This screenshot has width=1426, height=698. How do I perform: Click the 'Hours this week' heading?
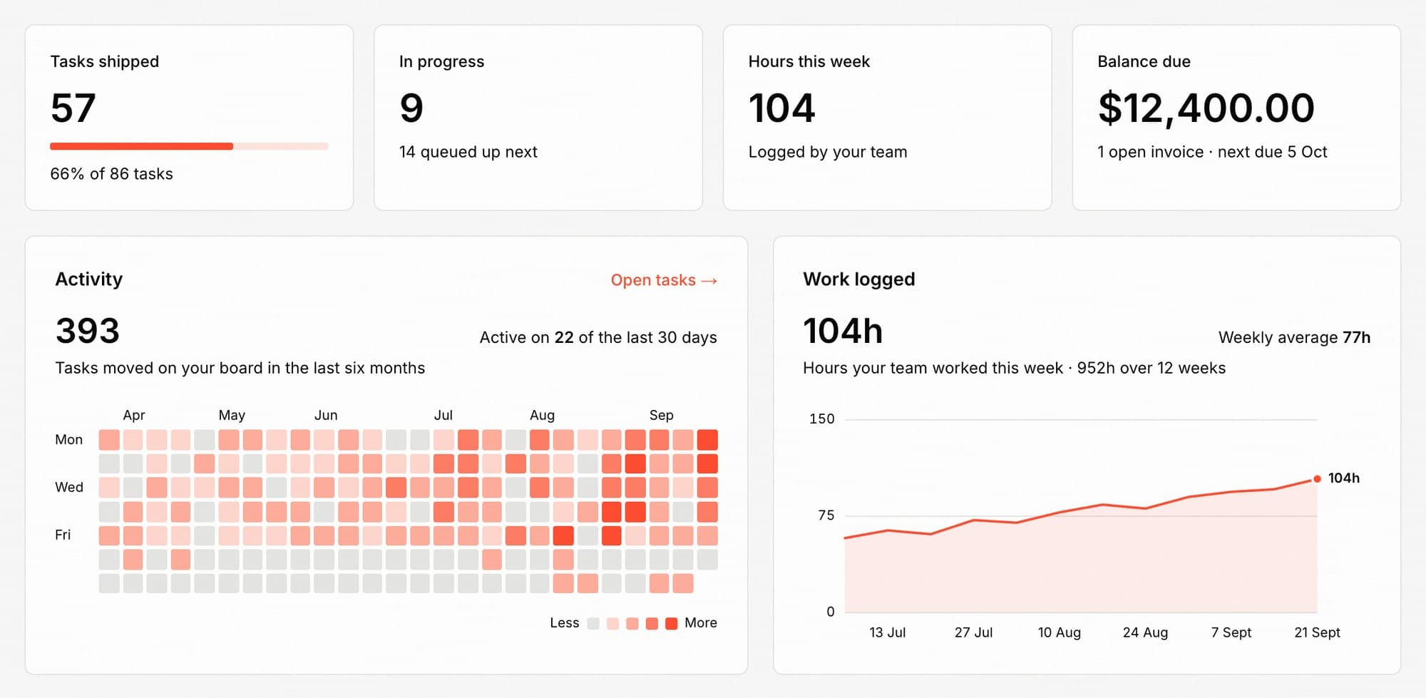(809, 61)
